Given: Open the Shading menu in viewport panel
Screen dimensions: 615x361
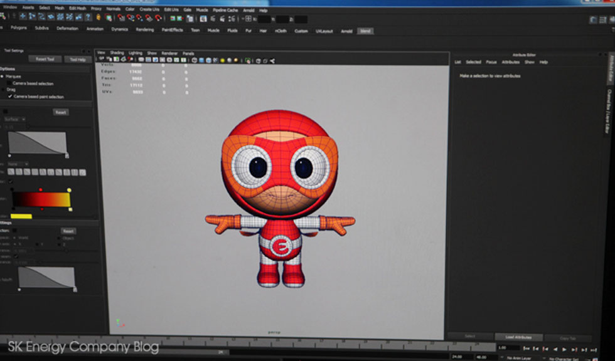Looking at the screenshot, I should [117, 53].
